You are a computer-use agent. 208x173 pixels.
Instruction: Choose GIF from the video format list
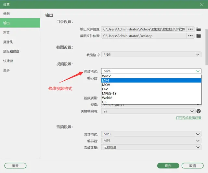tap(151, 102)
